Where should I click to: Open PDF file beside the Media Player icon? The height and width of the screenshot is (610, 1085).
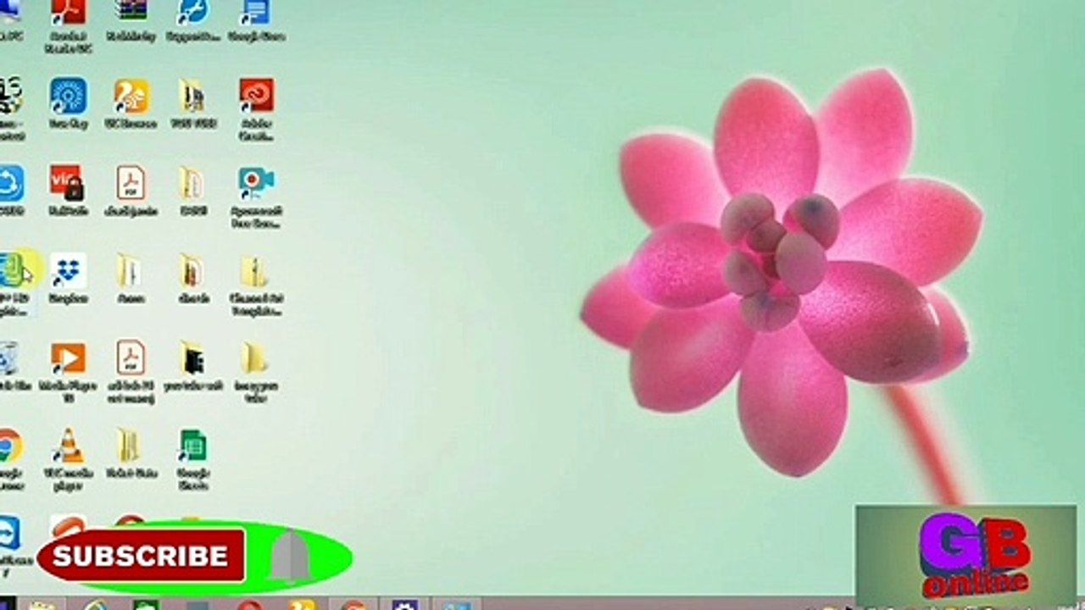pos(131,358)
